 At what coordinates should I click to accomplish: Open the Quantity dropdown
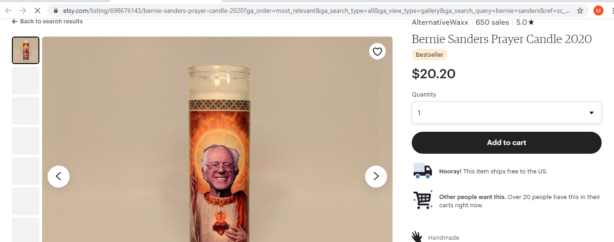coord(506,113)
